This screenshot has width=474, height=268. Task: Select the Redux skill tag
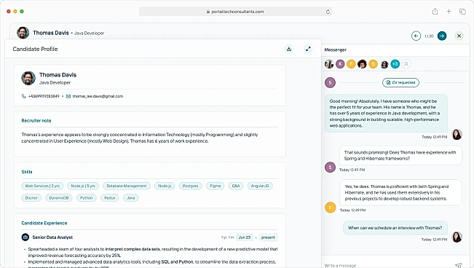[x=110, y=198]
